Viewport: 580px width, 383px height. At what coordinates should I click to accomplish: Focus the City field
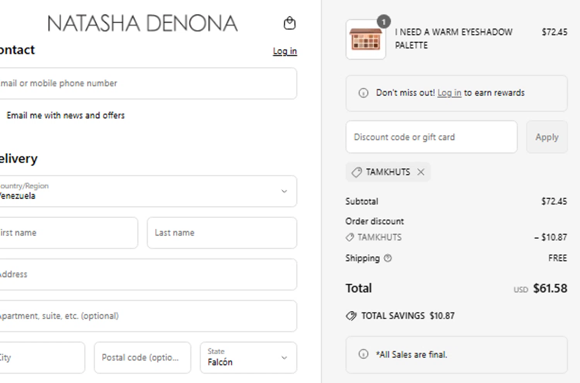click(x=42, y=357)
